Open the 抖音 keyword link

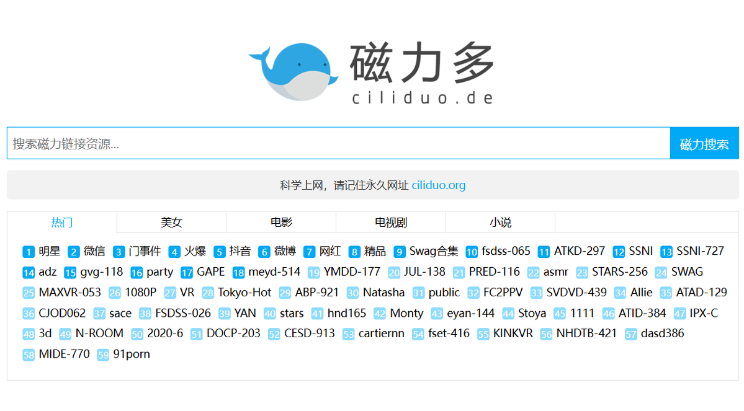tap(240, 251)
